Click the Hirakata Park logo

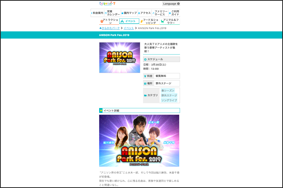coord(107,4)
